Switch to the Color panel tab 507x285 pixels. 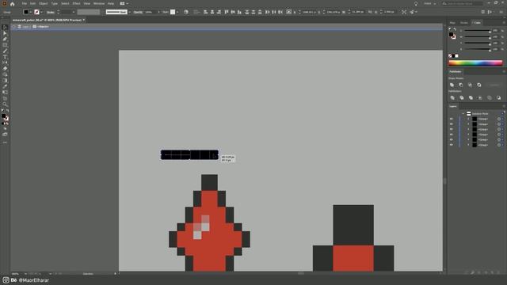click(x=477, y=23)
